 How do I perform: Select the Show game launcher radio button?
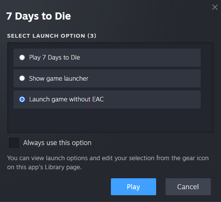22,78
